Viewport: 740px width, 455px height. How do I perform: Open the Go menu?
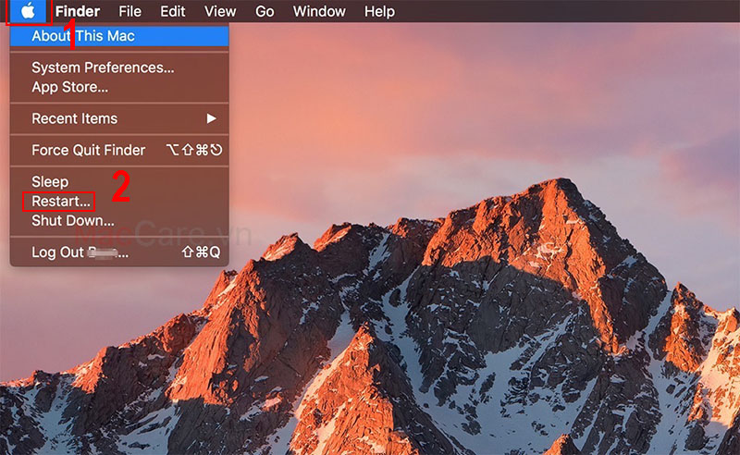(265, 11)
